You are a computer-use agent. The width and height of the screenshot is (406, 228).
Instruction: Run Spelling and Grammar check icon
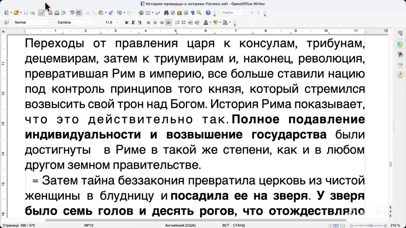[x=72, y=13]
